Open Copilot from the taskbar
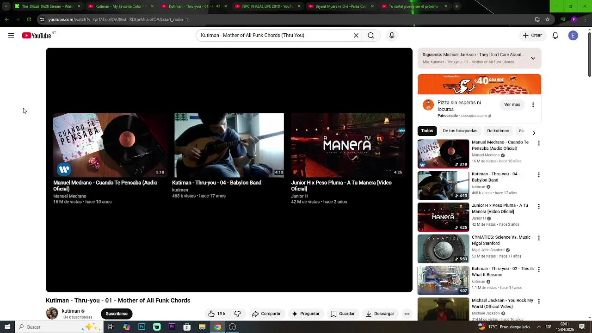This screenshot has height=333, width=592. click(x=127, y=327)
